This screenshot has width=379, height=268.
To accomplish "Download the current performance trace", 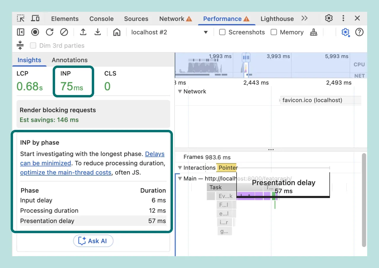I will (x=98, y=32).
